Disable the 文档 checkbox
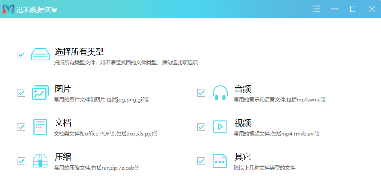The height and width of the screenshot is (176, 381). click(x=21, y=127)
